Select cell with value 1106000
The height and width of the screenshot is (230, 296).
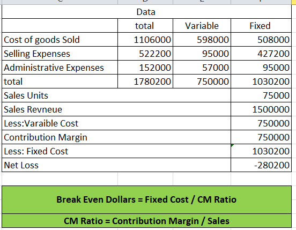(x=145, y=40)
